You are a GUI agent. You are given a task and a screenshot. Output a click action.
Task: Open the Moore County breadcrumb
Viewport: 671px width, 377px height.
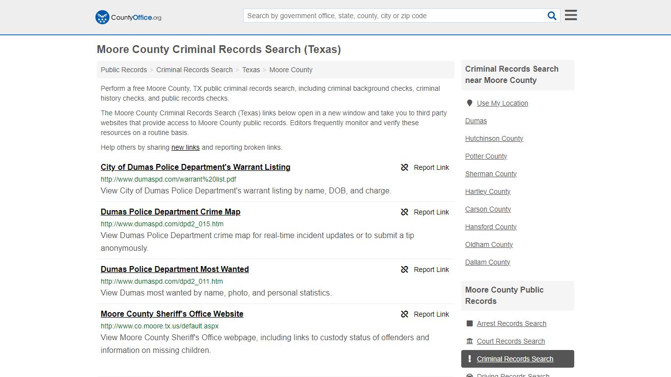[291, 70]
